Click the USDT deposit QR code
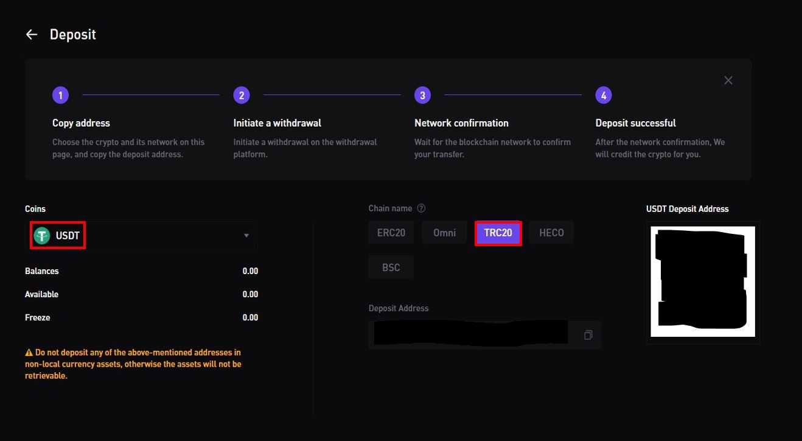The height and width of the screenshot is (441, 802). (x=703, y=281)
